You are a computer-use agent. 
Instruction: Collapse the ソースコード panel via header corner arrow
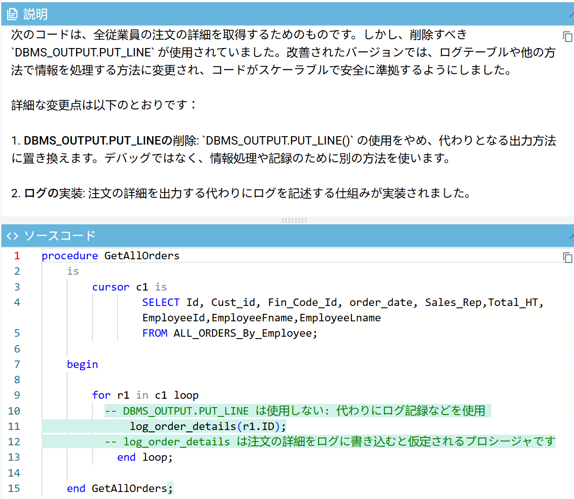tap(571, 236)
